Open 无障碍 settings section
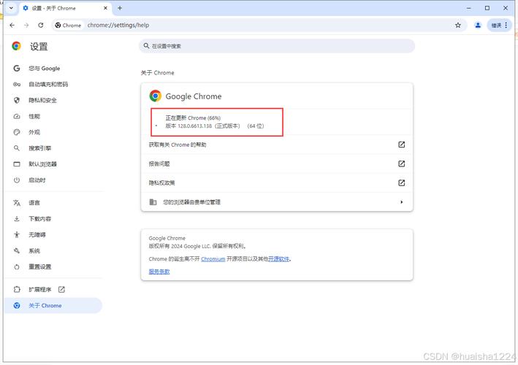The image size is (518, 365). tap(37, 234)
